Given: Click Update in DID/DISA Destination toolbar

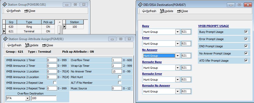Looking at the screenshot, I should point(167,11).
